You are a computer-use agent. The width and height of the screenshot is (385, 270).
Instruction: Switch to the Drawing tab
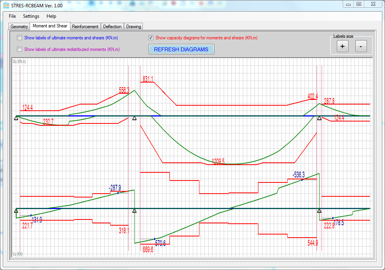click(134, 27)
